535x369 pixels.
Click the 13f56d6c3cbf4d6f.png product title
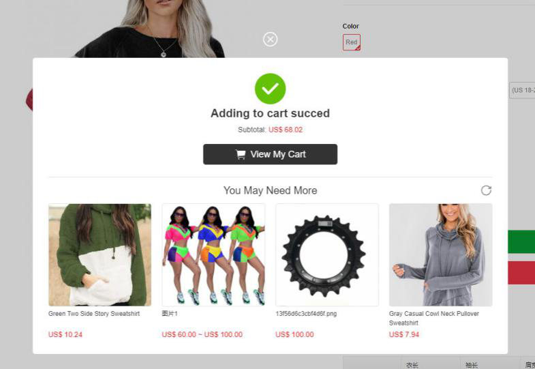point(306,313)
